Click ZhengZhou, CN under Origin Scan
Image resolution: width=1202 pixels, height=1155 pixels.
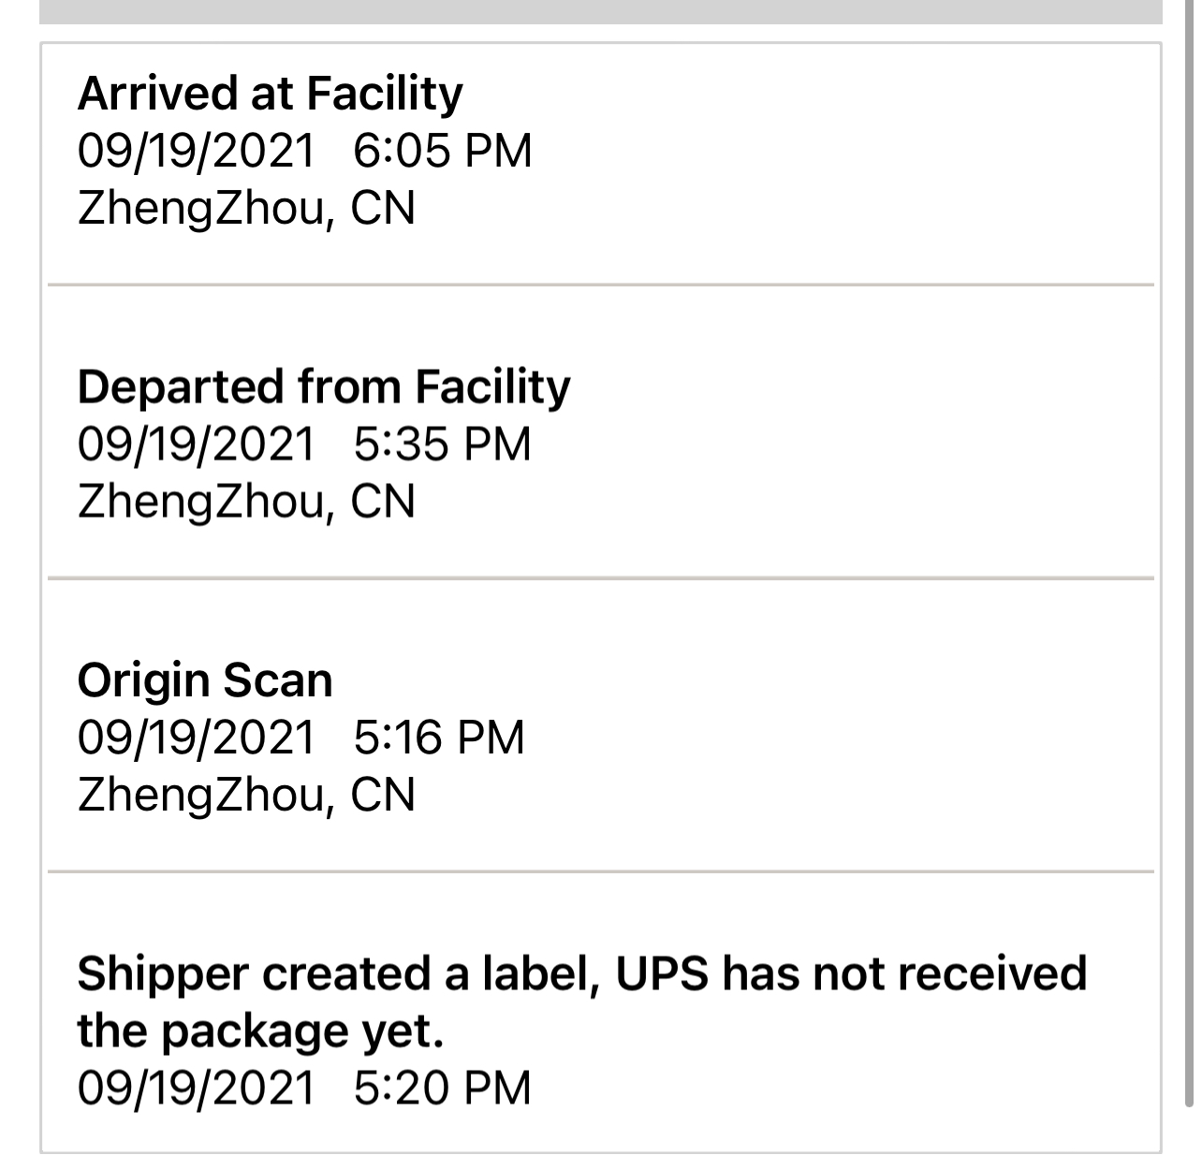(246, 795)
